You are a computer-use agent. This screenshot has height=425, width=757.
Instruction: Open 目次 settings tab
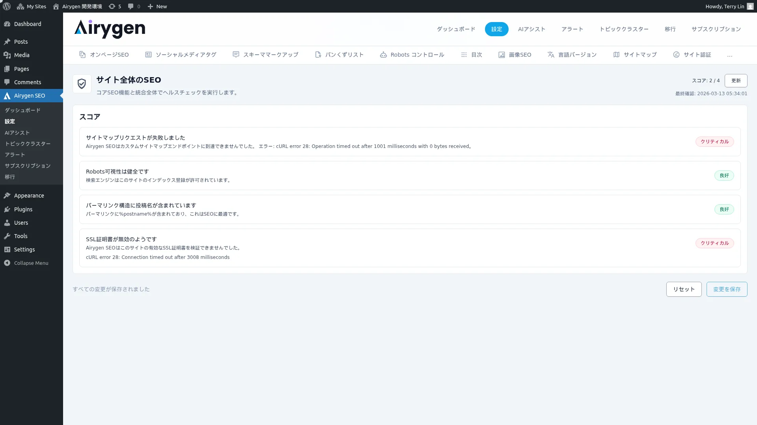point(472,55)
